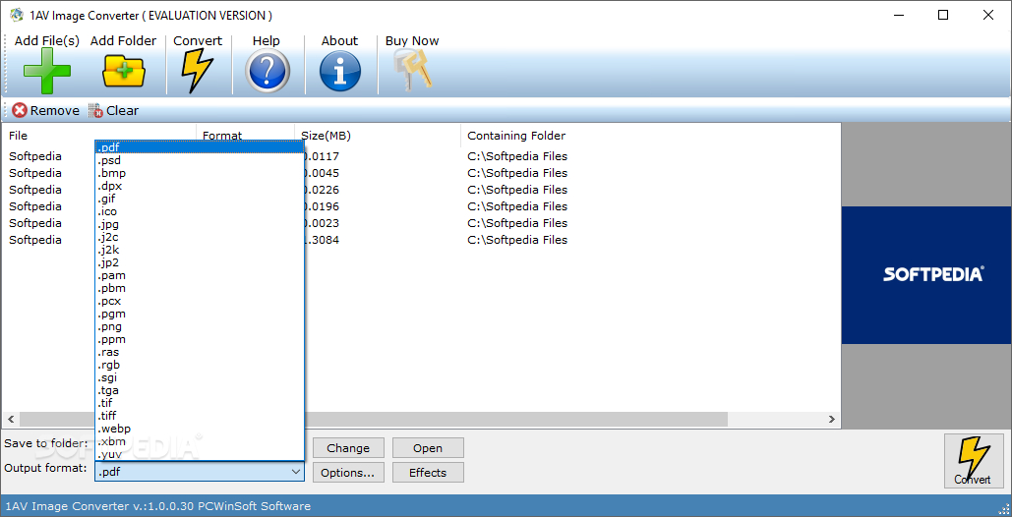
Task: Select .tga in the format list
Action: tap(200, 390)
